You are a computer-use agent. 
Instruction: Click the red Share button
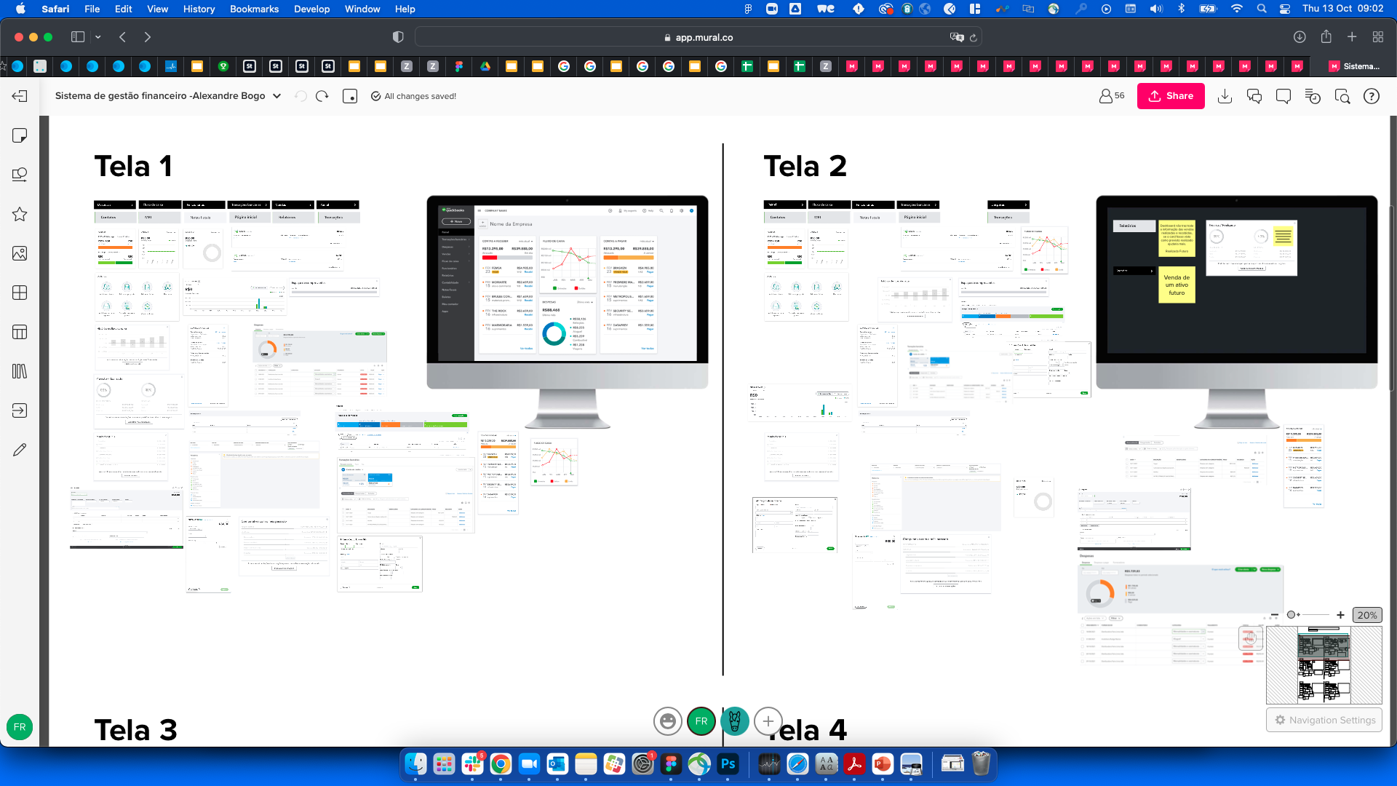click(1171, 96)
